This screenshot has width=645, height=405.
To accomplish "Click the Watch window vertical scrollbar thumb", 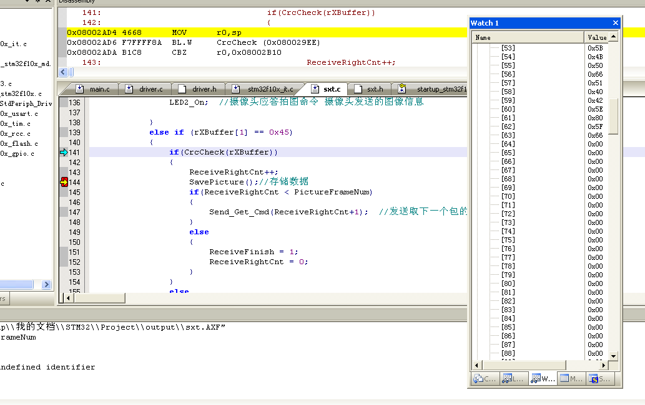I will (x=613, y=117).
